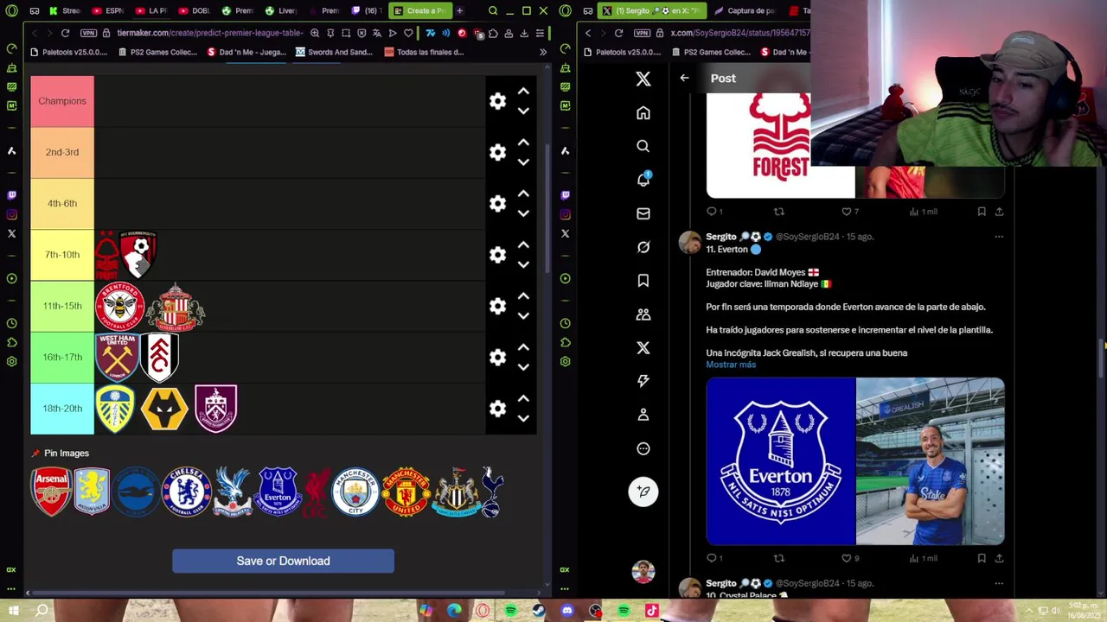Move the 4th-6th row up with arrow

tap(523, 194)
